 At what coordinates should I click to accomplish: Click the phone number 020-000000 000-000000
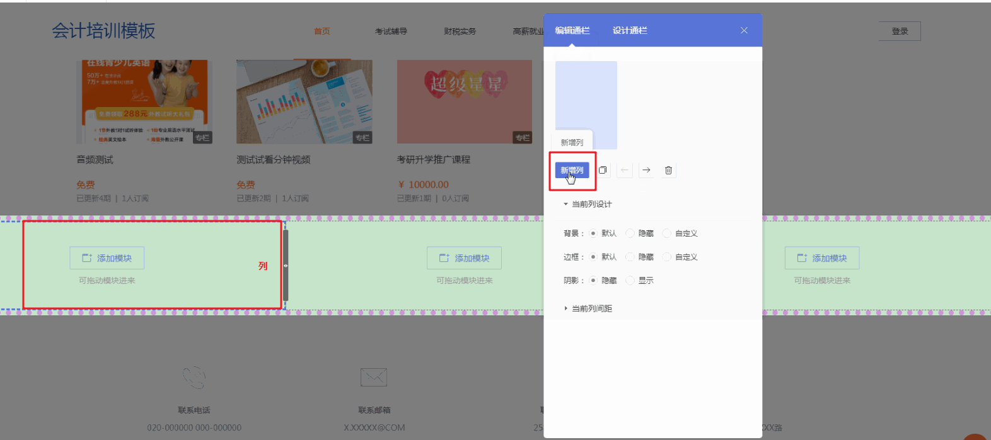pos(194,427)
